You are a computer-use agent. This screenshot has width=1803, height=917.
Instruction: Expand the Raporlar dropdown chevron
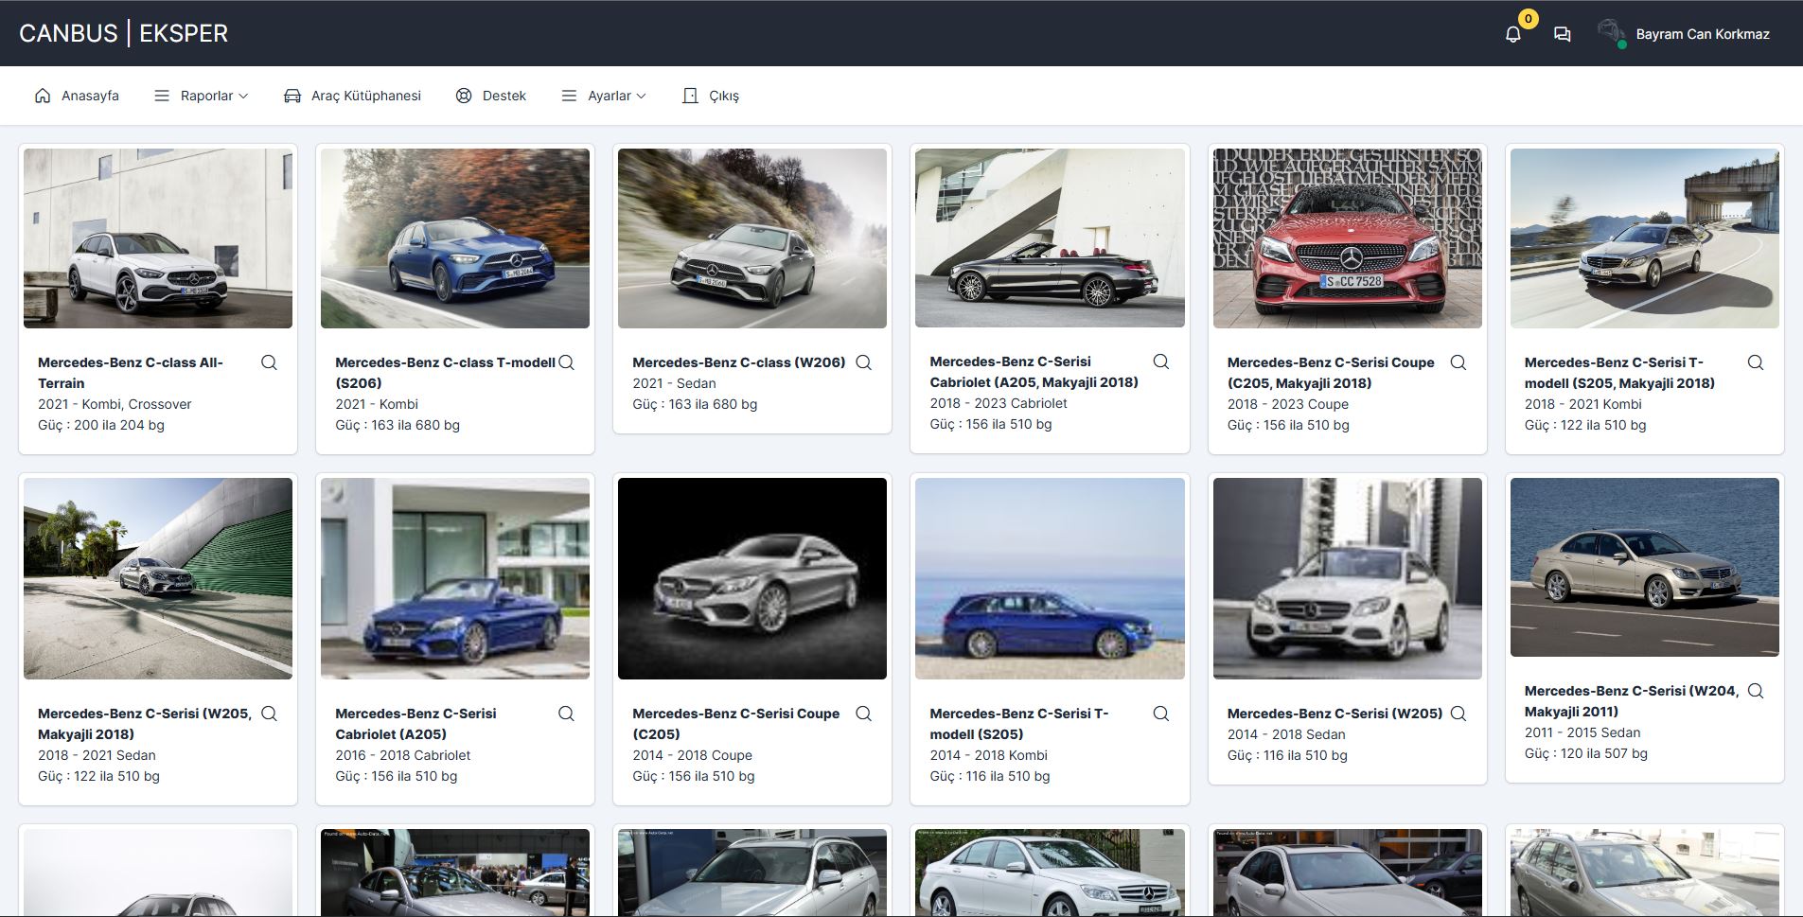click(x=243, y=96)
